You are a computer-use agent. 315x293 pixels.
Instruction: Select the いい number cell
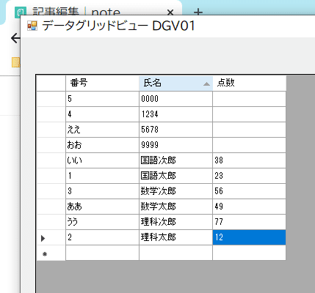tap(102, 160)
